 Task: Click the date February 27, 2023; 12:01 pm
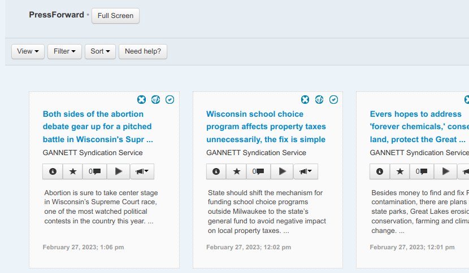(412, 247)
